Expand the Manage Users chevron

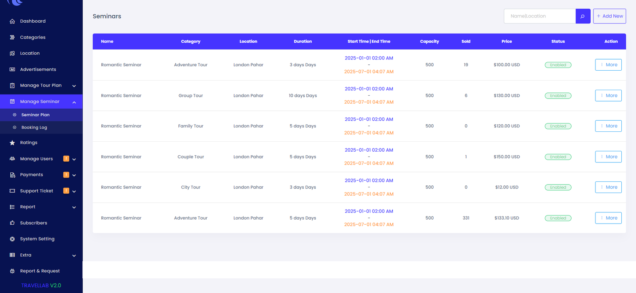[74, 159]
